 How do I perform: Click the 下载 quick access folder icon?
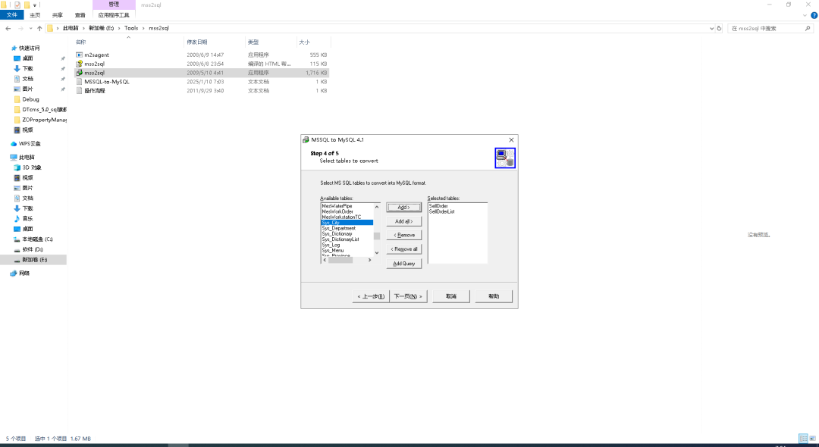17,68
